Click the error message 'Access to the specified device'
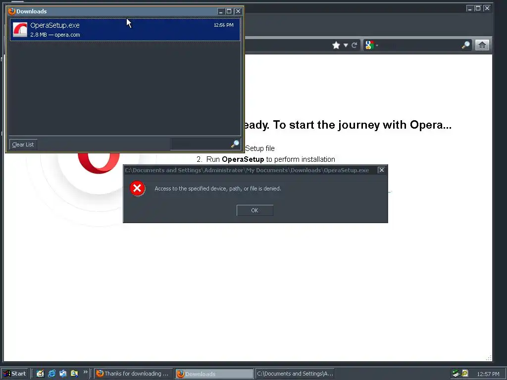This screenshot has width=507, height=380. click(x=218, y=189)
